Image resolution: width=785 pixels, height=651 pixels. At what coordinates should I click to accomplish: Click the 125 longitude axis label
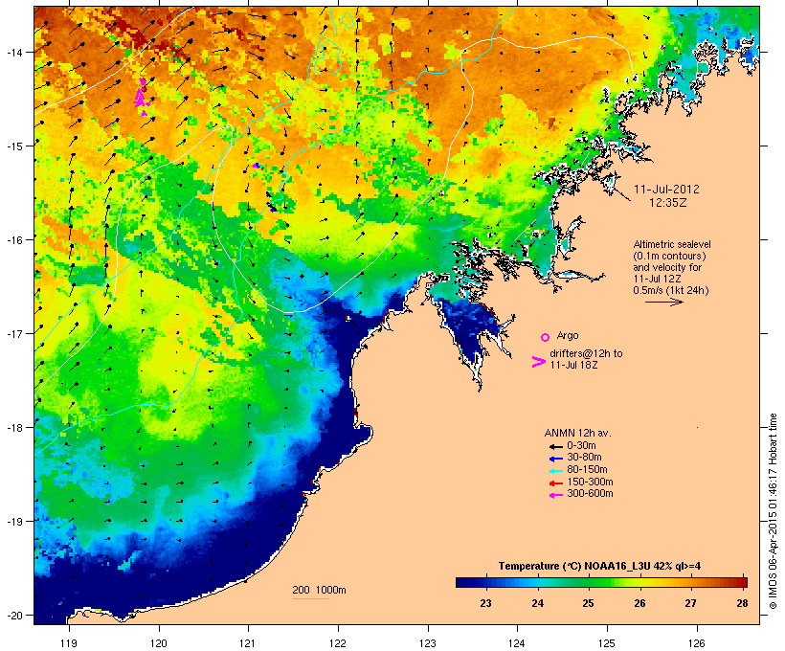[607, 643]
